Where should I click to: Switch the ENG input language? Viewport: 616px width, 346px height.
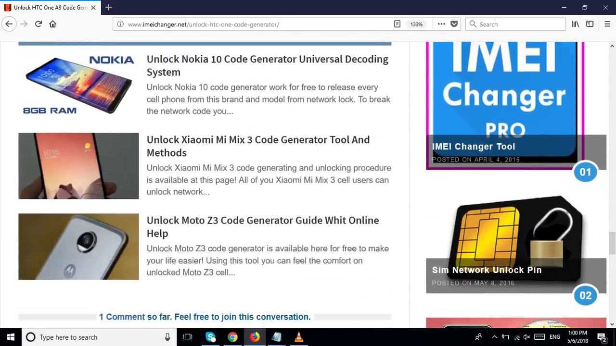[555, 337]
